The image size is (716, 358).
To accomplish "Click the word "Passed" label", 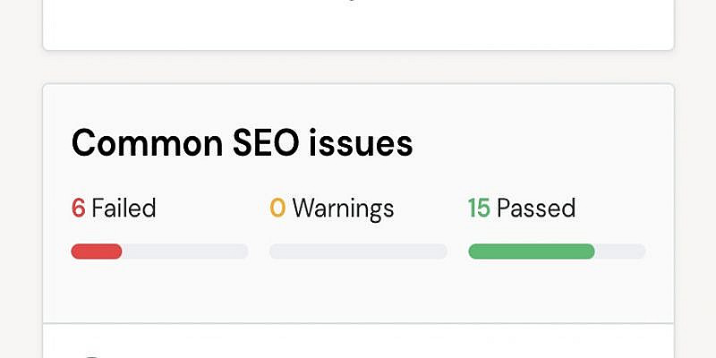I will tap(535, 209).
